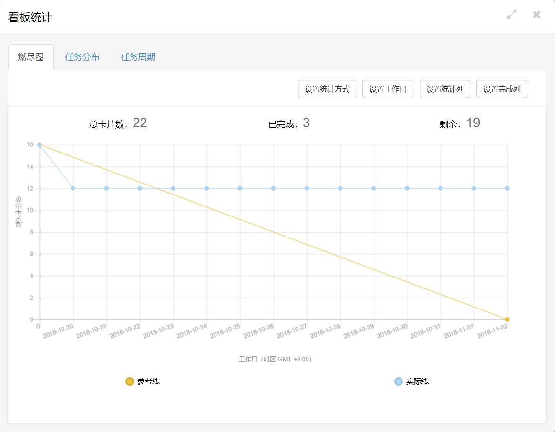The image size is (555, 432).
Task: Click the actual-line data point at 2018-10-30
Action: coord(407,188)
